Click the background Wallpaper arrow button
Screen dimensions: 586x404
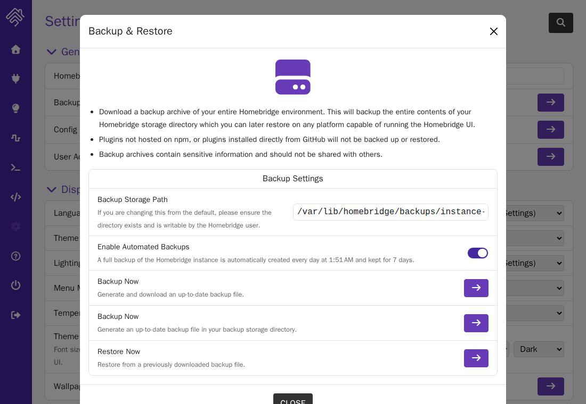click(550, 386)
